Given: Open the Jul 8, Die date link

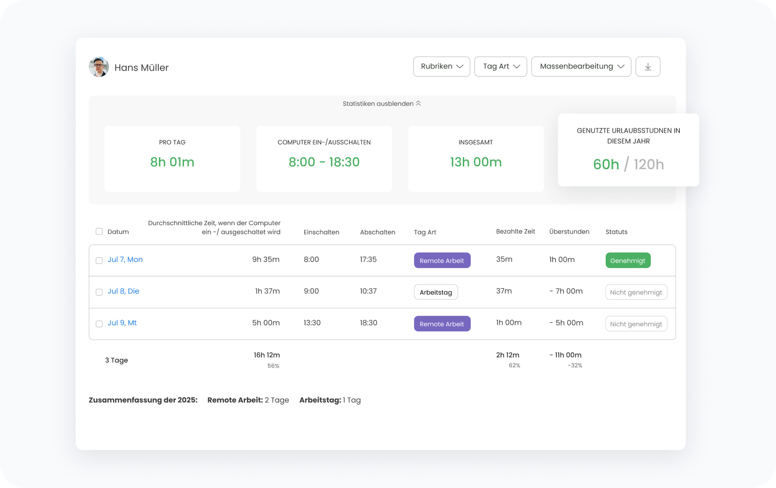Looking at the screenshot, I should [124, 291].
